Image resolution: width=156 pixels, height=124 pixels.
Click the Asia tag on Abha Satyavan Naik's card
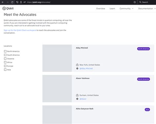tap(147, 109)
